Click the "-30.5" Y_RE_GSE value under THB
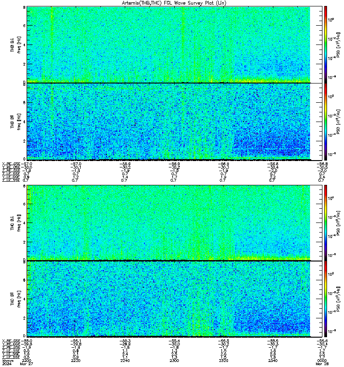Viewport: 344px width, 367px height. pos(322,167)
